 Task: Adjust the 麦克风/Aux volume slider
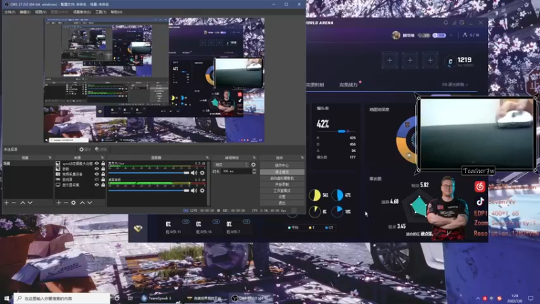148,173
